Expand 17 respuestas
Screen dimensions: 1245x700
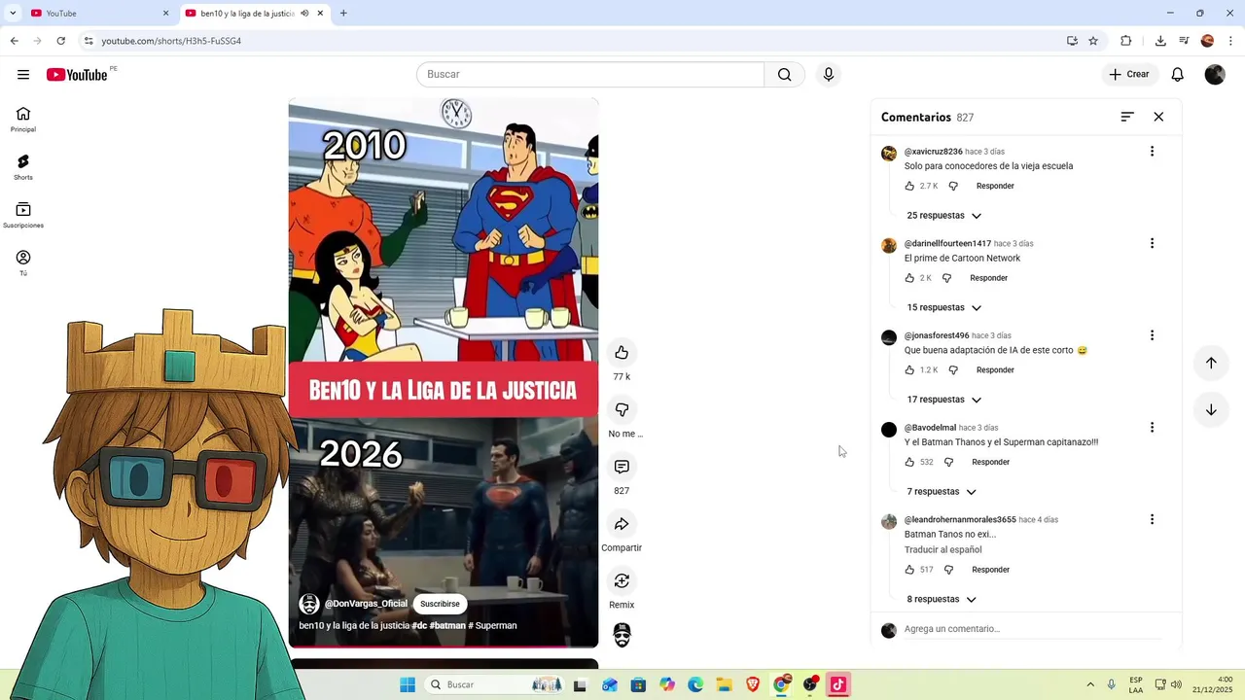pyautogui.click(x=943, y=400)
